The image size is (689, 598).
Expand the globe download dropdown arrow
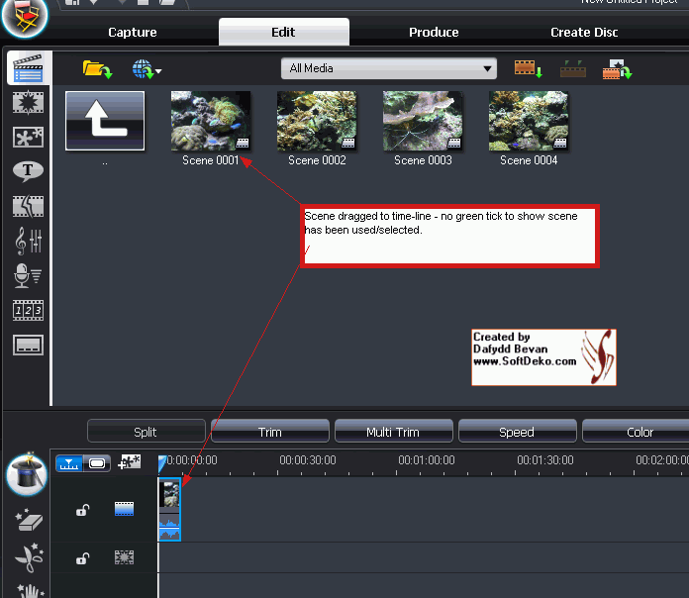158,70
